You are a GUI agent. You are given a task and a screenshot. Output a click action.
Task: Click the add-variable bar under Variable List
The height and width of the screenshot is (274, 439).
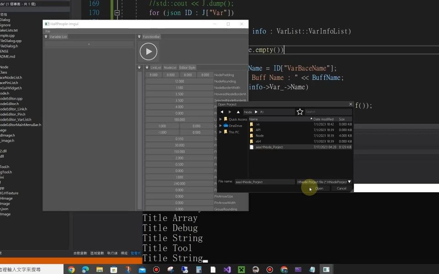pos(89,44)
